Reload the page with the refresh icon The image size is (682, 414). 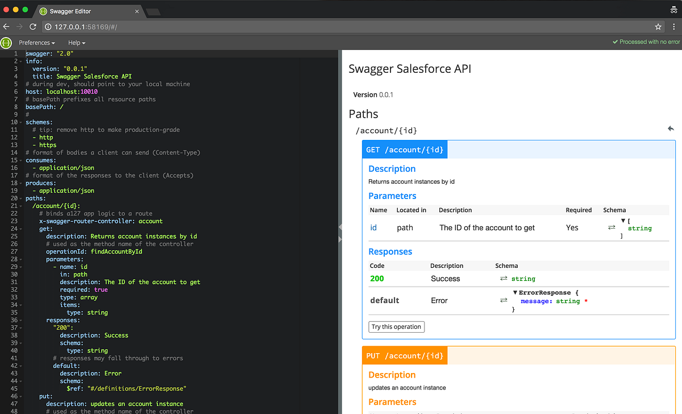[33, 26]
